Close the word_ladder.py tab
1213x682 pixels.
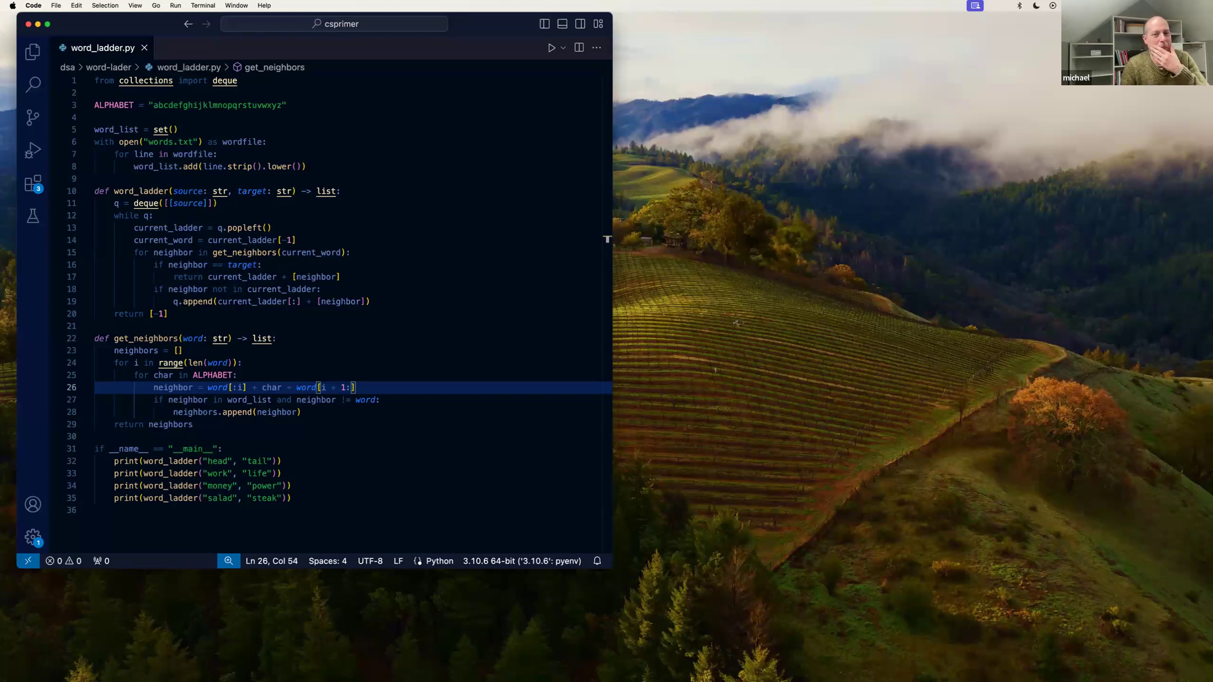145,48
